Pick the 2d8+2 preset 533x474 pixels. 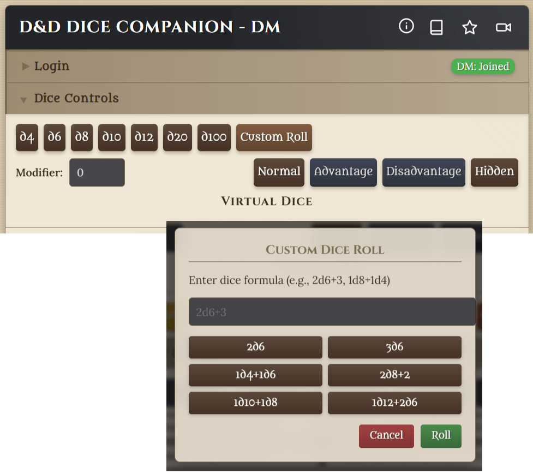pyautogui.click(x=394, y=375)
